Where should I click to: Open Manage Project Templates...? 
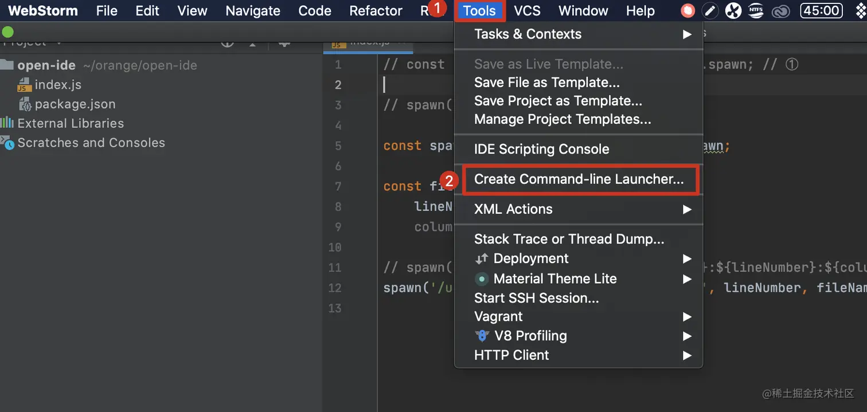pyautogui.click(x=563, y=119)
